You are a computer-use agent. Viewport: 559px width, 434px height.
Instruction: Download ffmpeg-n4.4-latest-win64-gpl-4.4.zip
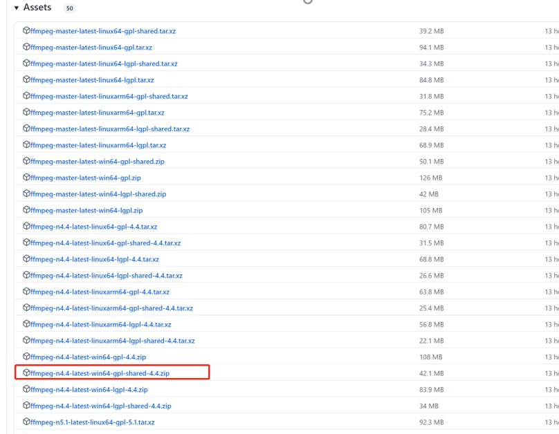(88, 357)
